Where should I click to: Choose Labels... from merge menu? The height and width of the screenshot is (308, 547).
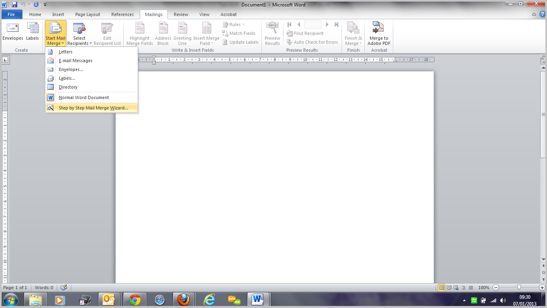point(92,78)
